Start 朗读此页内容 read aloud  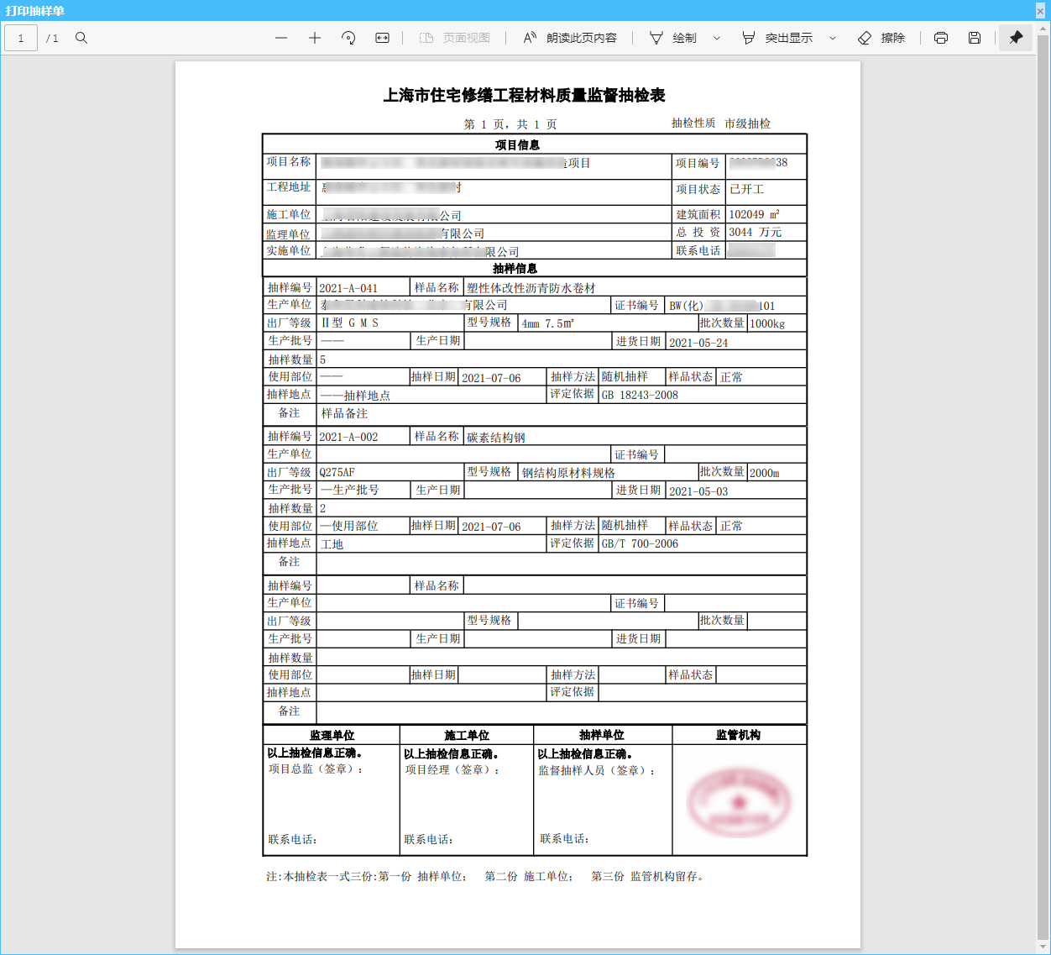[570, 38]
